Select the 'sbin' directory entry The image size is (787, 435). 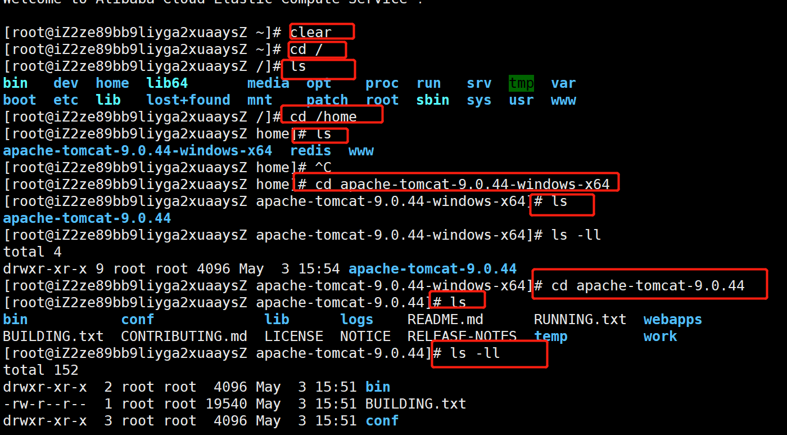click(x=433, y=100)
